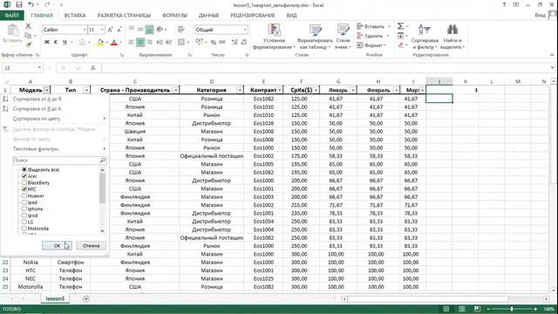
Task: Toggle underline Ч formatting
Action: pos(65,43)
